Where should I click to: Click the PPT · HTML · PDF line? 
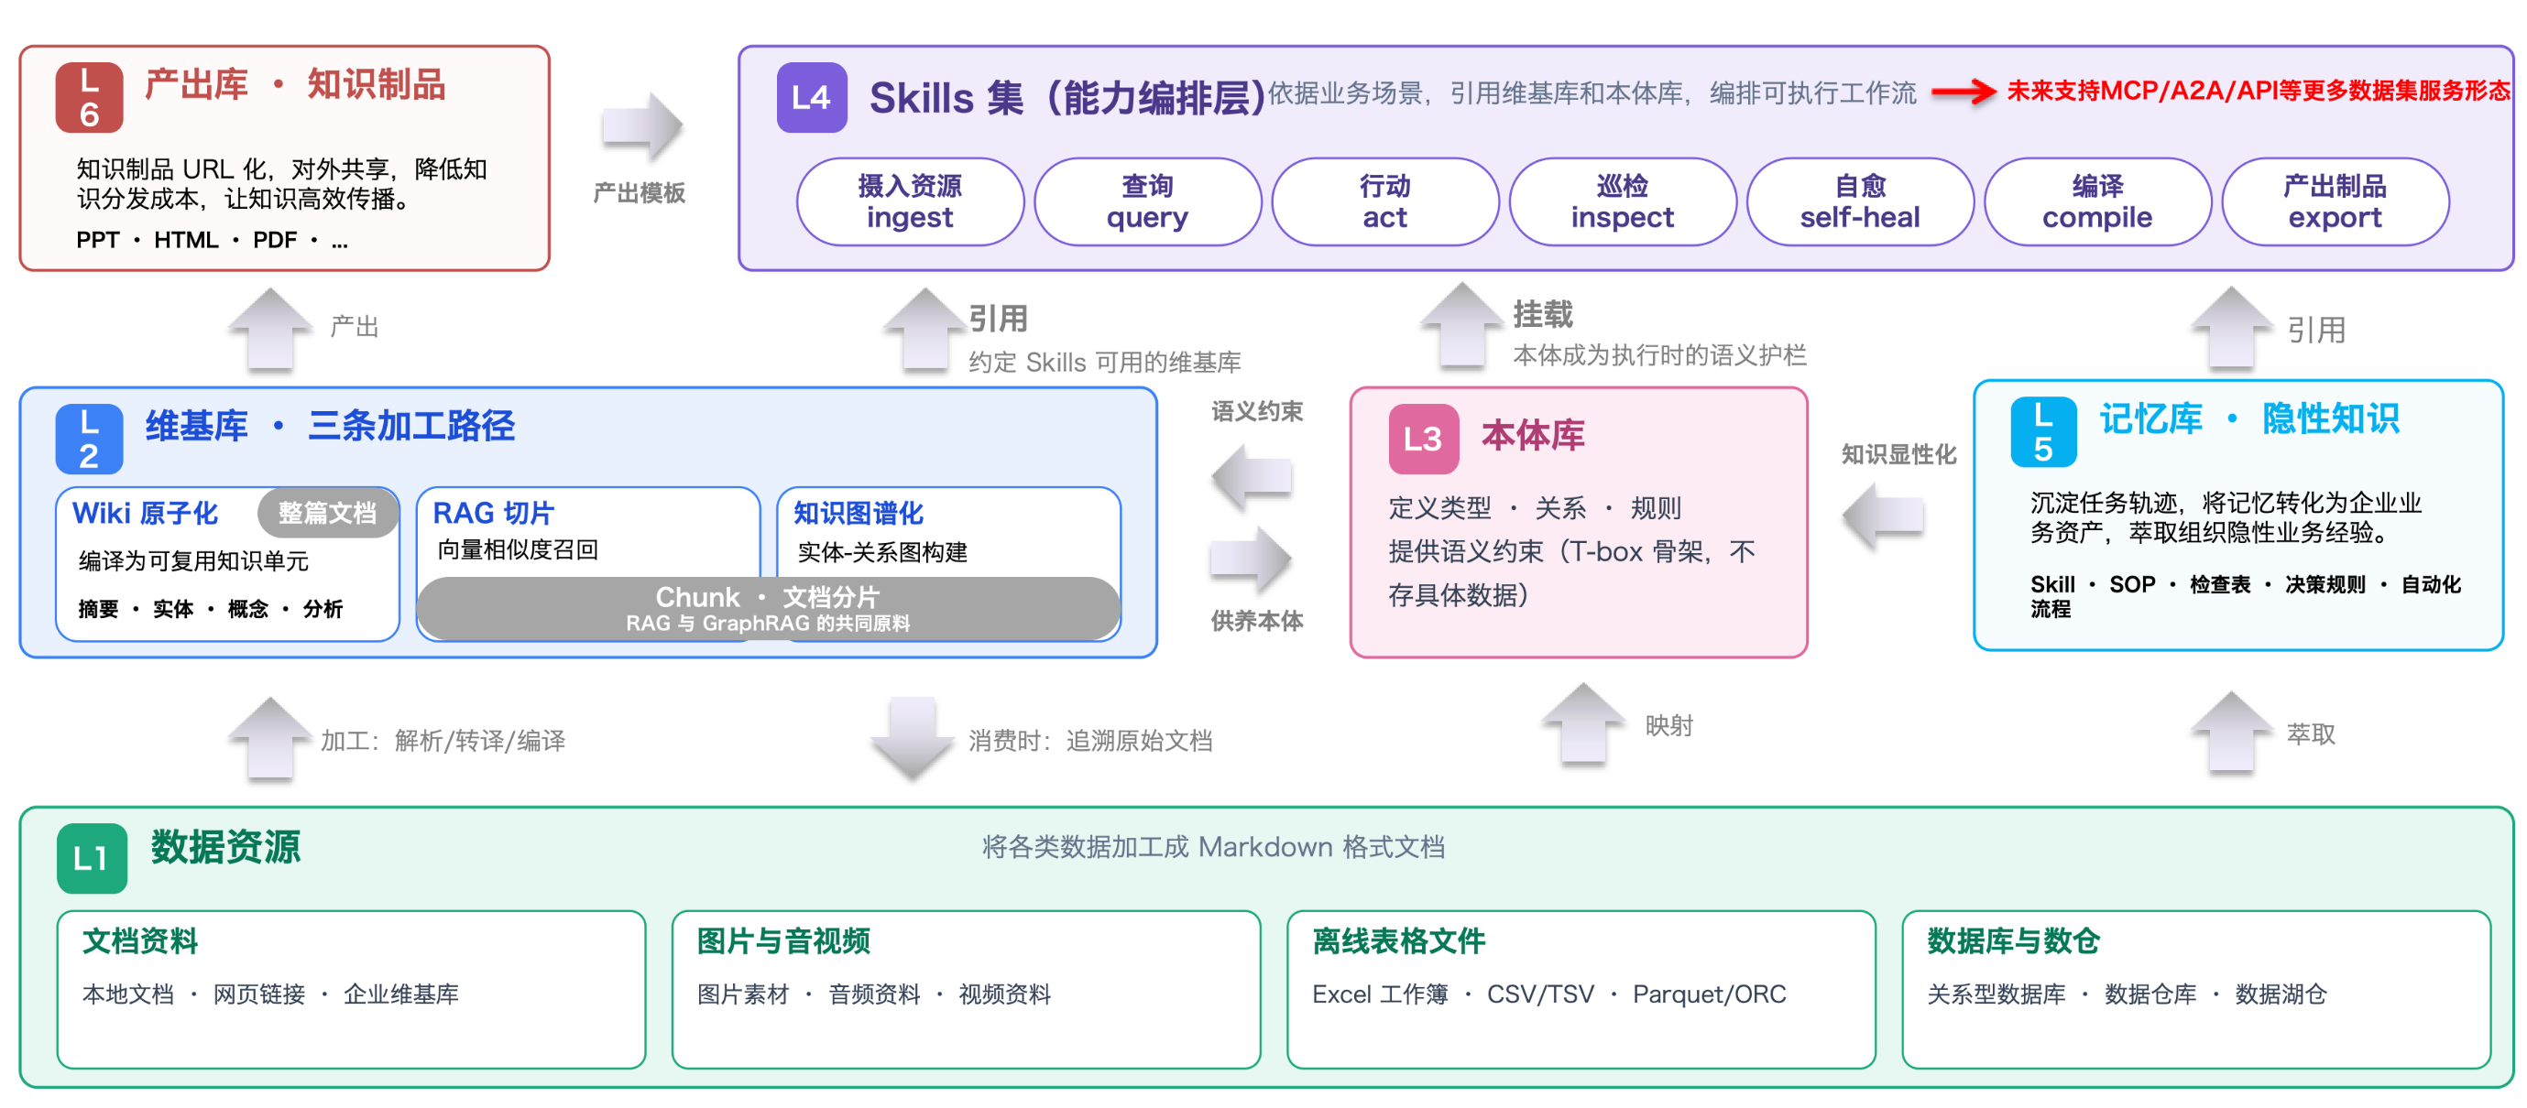click(212, 240)
